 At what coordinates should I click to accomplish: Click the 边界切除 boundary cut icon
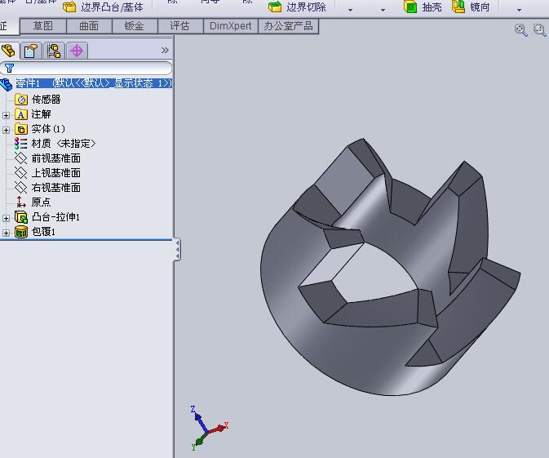pos(275,7)
